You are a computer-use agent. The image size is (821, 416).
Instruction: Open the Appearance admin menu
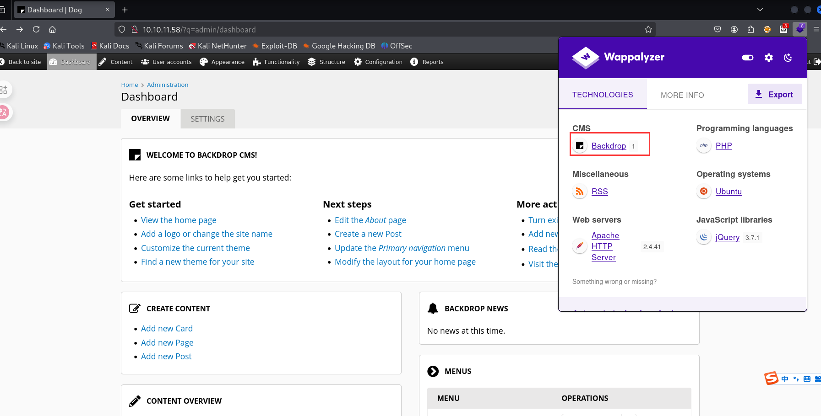point(223,62)
